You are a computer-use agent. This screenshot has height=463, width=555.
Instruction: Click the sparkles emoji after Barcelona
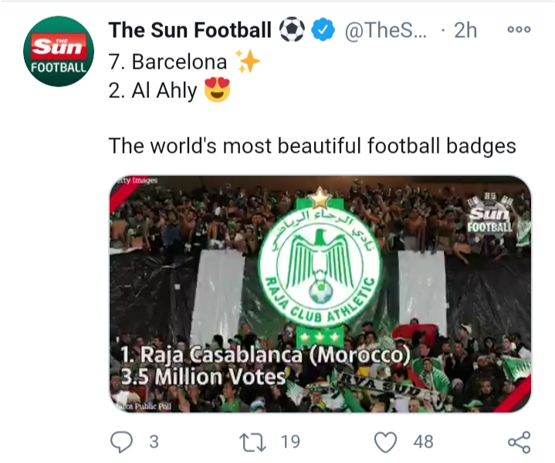[x=248, y=62]
